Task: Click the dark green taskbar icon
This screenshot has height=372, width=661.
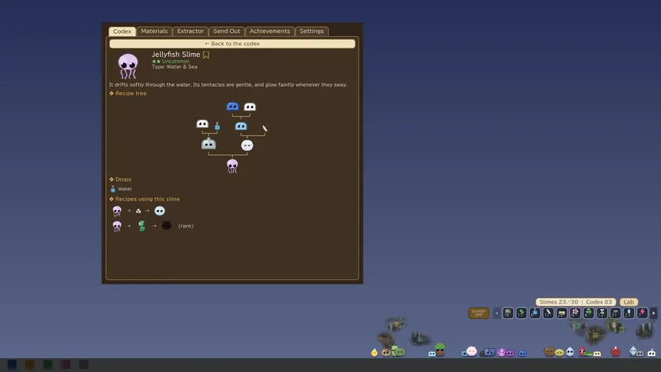Action: pos(48,364)
